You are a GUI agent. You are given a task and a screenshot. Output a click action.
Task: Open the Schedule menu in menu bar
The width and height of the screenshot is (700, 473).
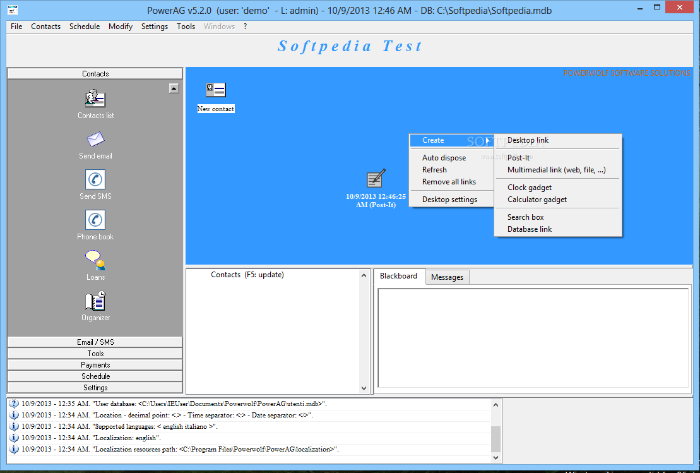pyautogui.click(x=85, y=27)
